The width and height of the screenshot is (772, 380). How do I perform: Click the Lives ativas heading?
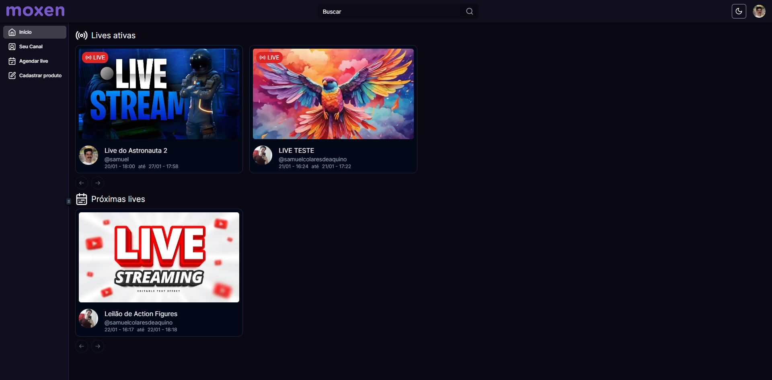click(113, 35)
